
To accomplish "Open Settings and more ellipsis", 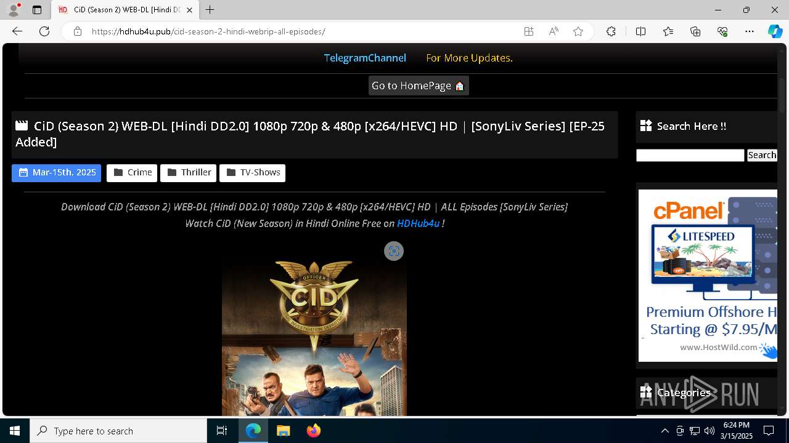I will (x=750, y=31).
